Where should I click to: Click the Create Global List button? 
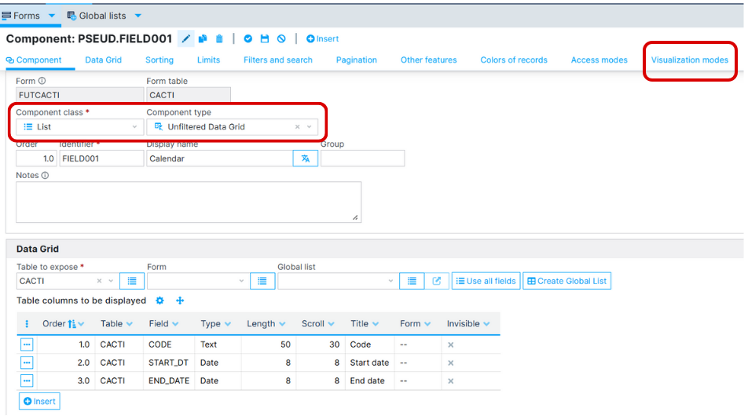[566, 281]
